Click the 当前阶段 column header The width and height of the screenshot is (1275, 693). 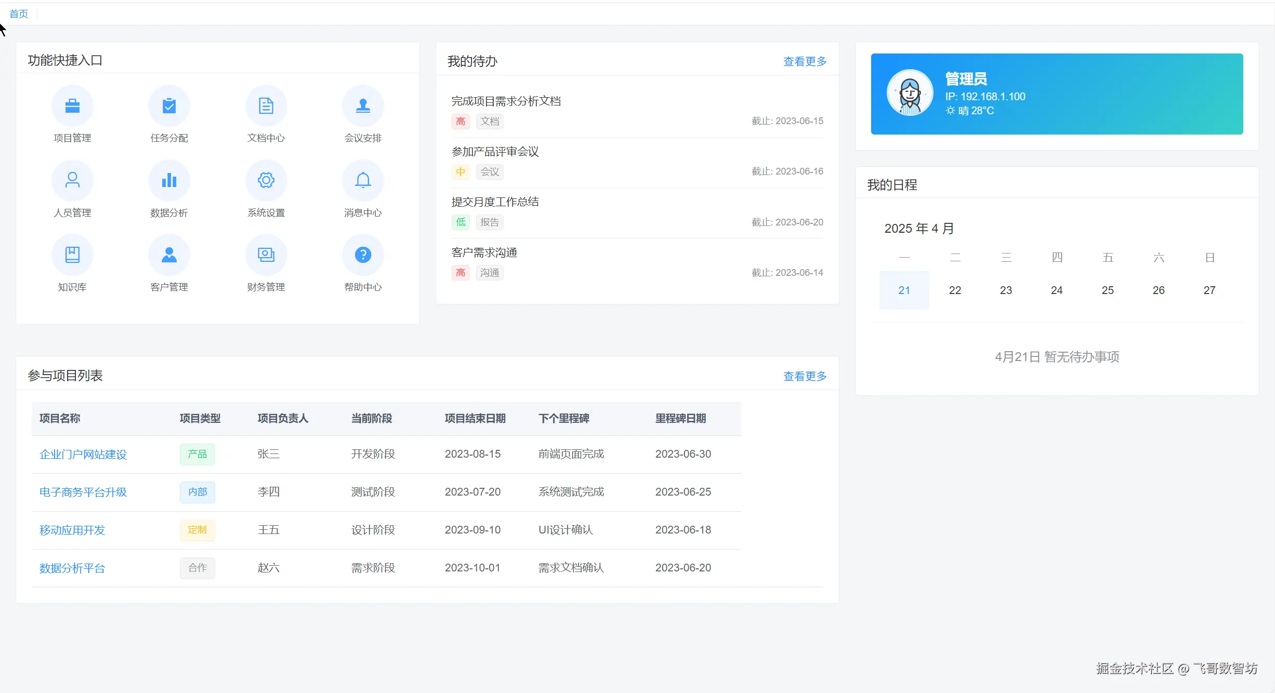tap(372, 419)
